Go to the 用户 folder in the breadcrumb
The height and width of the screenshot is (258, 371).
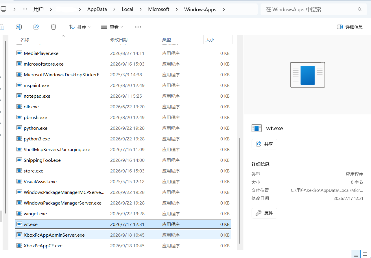click(38, 9)
